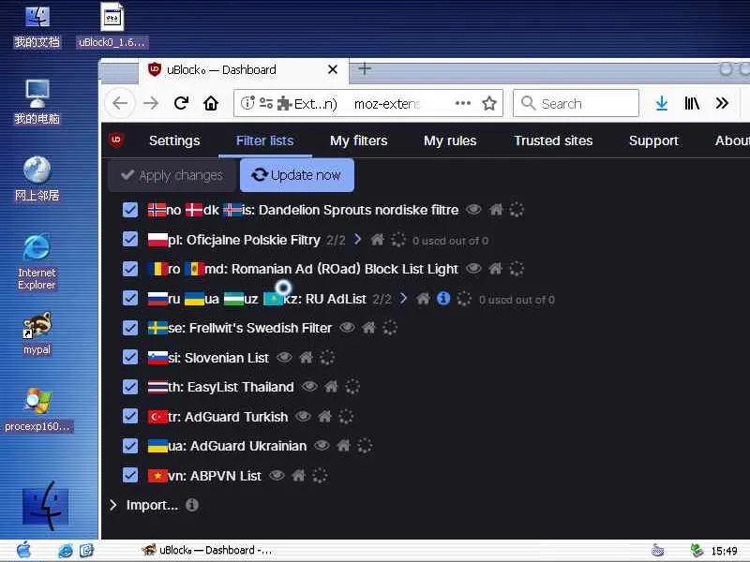Image resolution: width=750 pixels, height=562 pixels.
Task: Reload the current page
Action: click(181, 103)
